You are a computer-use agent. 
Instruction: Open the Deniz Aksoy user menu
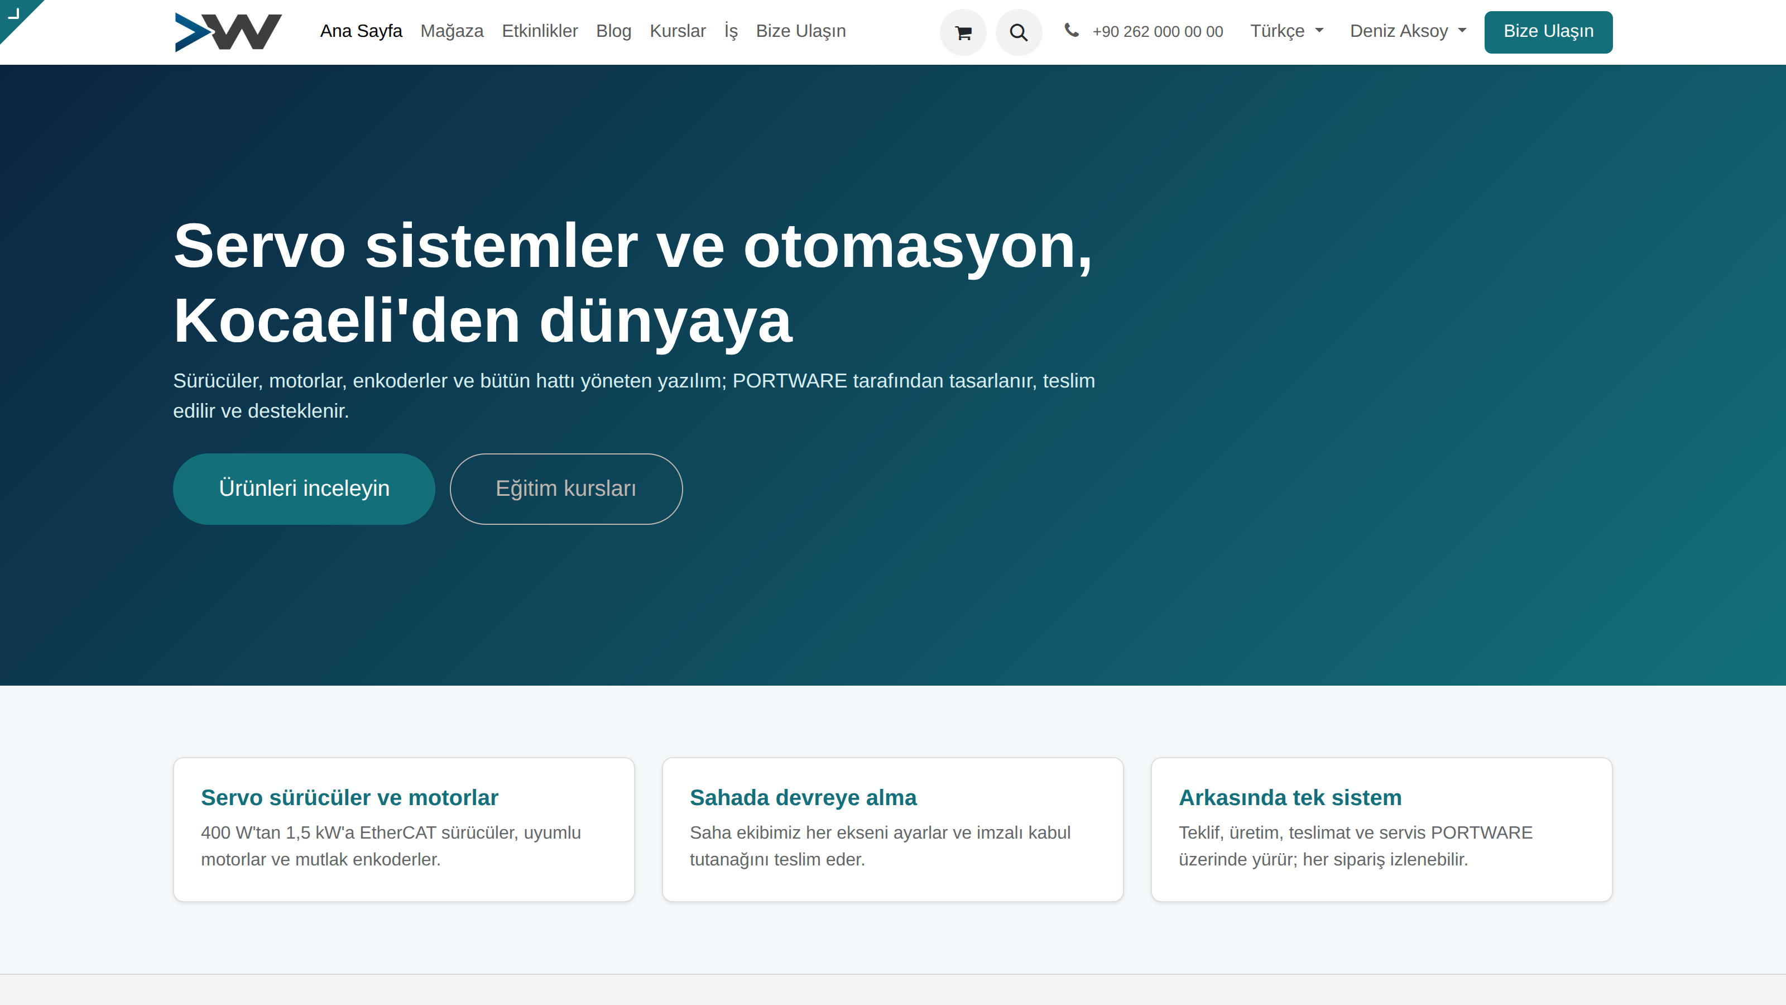1408,31
